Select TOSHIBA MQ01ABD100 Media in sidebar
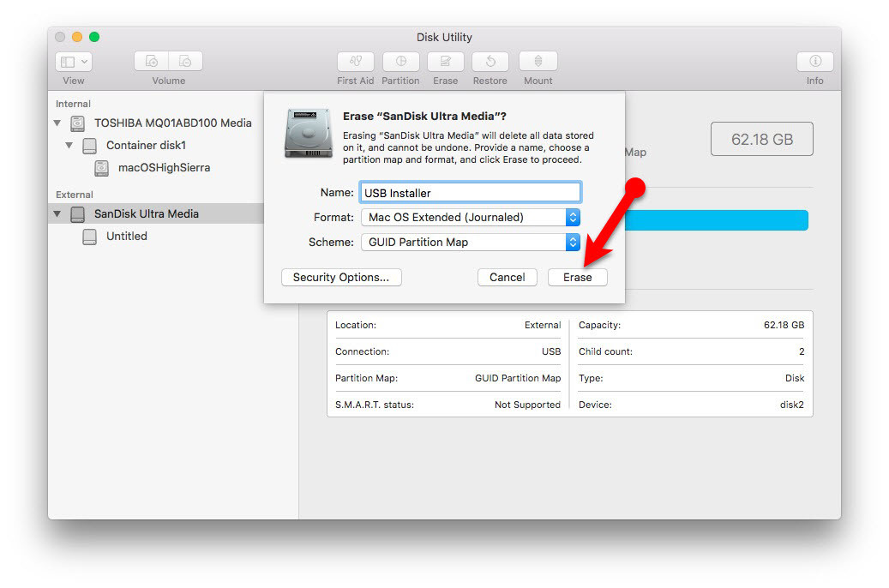 (x=172, y=123)
